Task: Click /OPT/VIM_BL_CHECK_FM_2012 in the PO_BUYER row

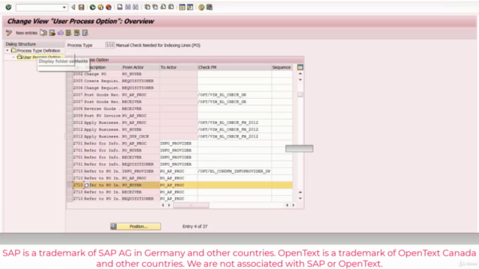Action: (x=234, y=129)
